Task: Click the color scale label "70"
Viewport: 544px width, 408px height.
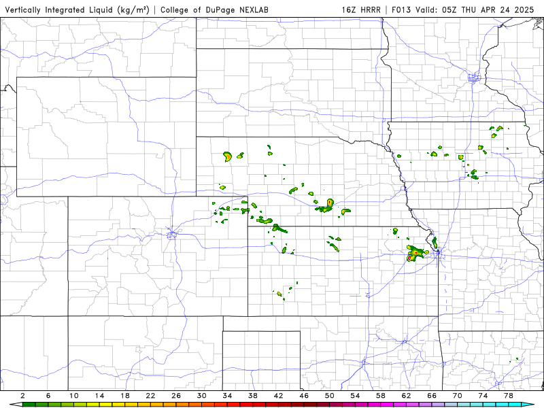Action: click(x=457, y=396)
